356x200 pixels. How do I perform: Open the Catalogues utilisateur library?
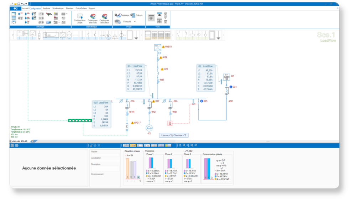[x=104, y=18]
